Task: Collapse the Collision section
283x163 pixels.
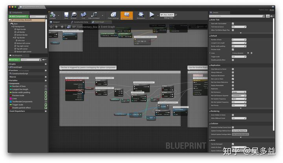Action: point(210,124)
